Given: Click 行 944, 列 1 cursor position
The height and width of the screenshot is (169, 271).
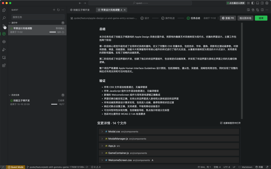Looking at the screenshot, I should (204, 167).
